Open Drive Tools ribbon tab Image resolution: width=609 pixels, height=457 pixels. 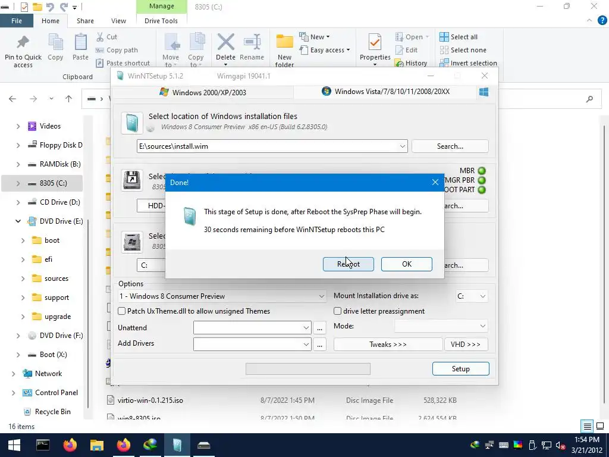click(161, 21)
